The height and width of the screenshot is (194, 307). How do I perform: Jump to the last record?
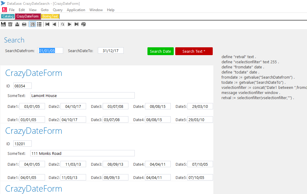76,24
